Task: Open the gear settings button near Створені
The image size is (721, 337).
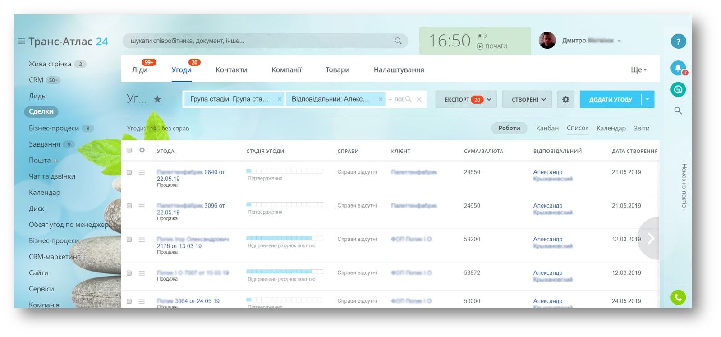Action: pos(565,99)
